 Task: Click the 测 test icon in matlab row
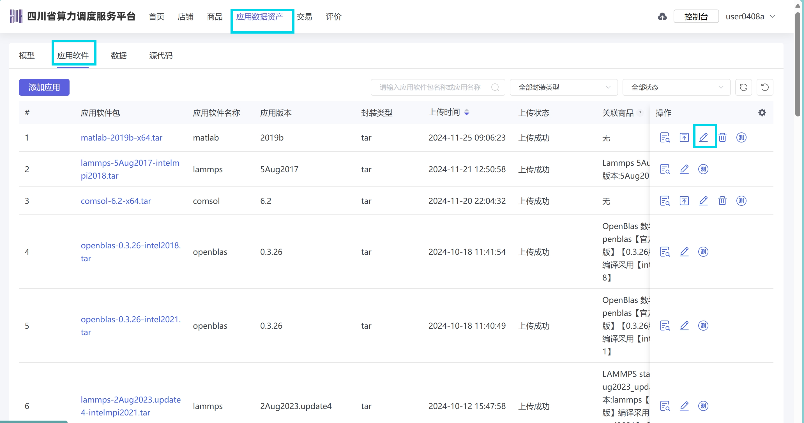pos(741,137)
